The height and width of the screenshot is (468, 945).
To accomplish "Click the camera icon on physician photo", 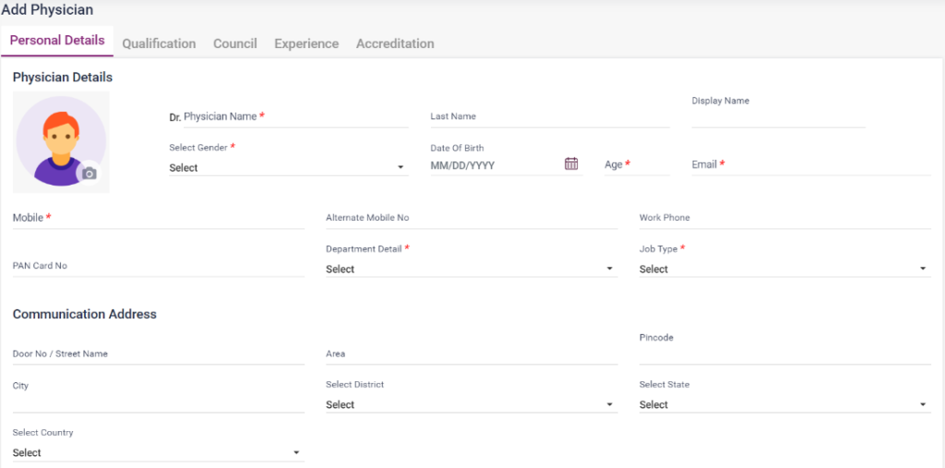I will pos(89,173).
